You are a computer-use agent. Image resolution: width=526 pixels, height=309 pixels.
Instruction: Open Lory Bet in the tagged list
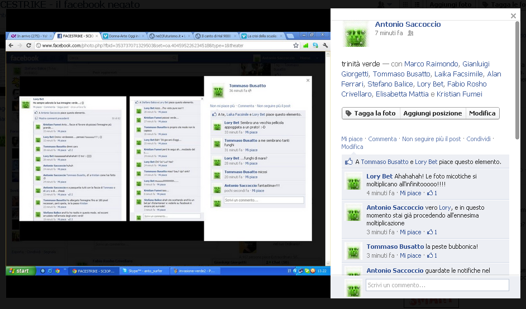pos(430,84)
